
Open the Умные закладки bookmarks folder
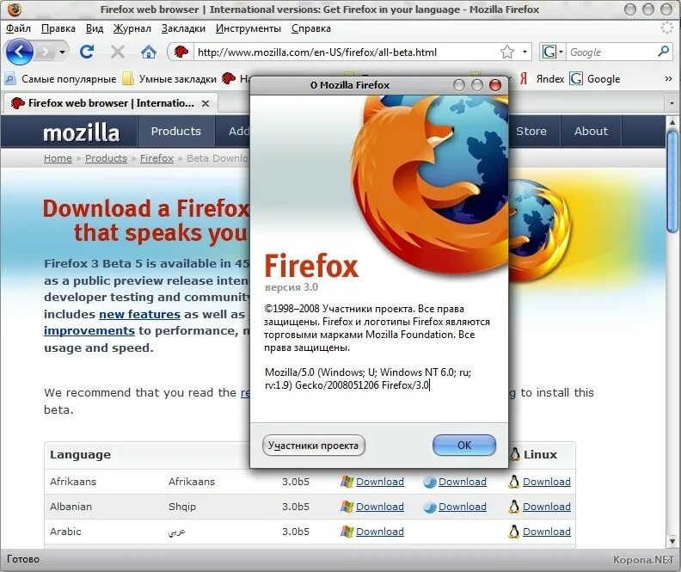[169, 79]
